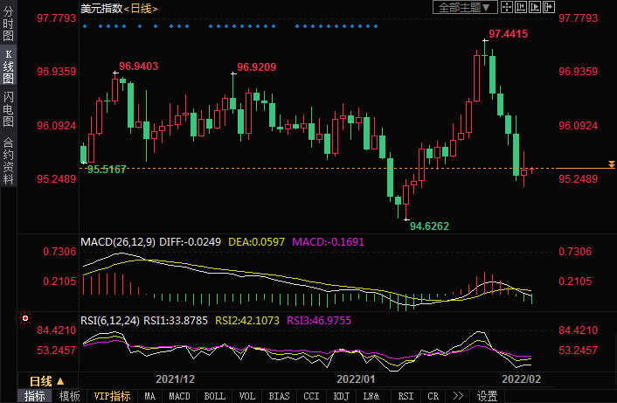The image size is (617, 403).
Task: Open the 设置 settings button
Action: (488, 396)
